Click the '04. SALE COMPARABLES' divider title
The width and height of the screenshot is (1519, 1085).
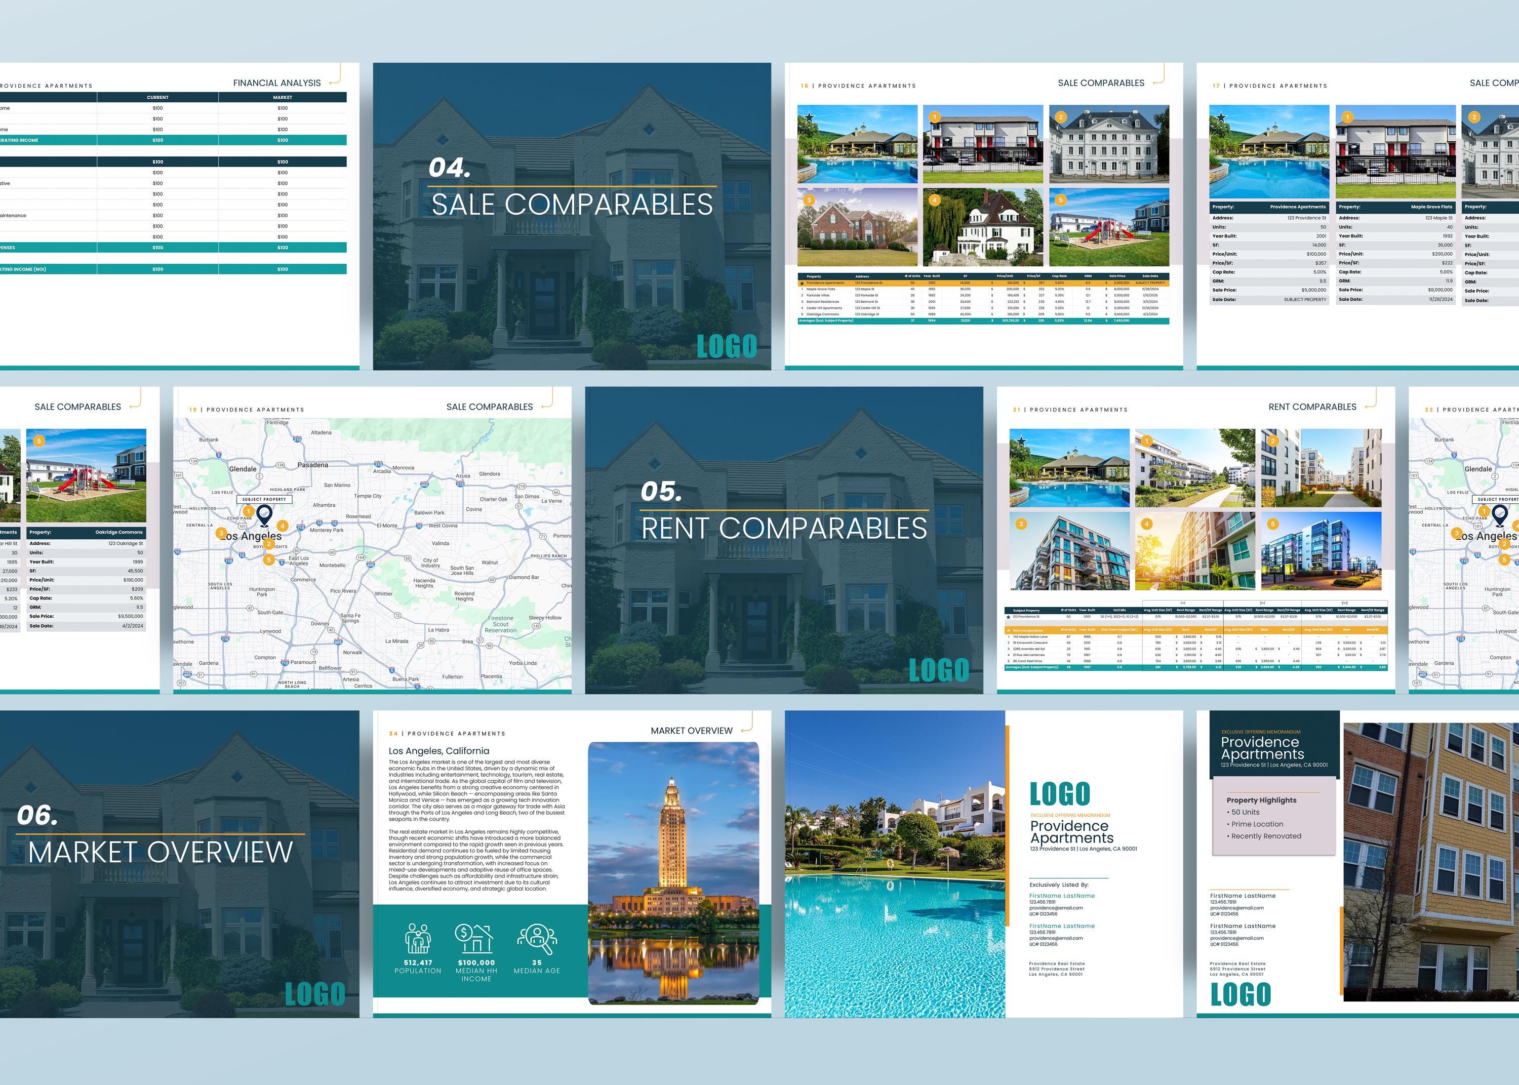(572, 188)
